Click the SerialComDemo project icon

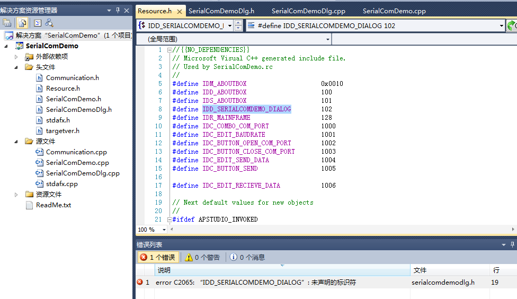pyautogui.click(x=20, y=46)
